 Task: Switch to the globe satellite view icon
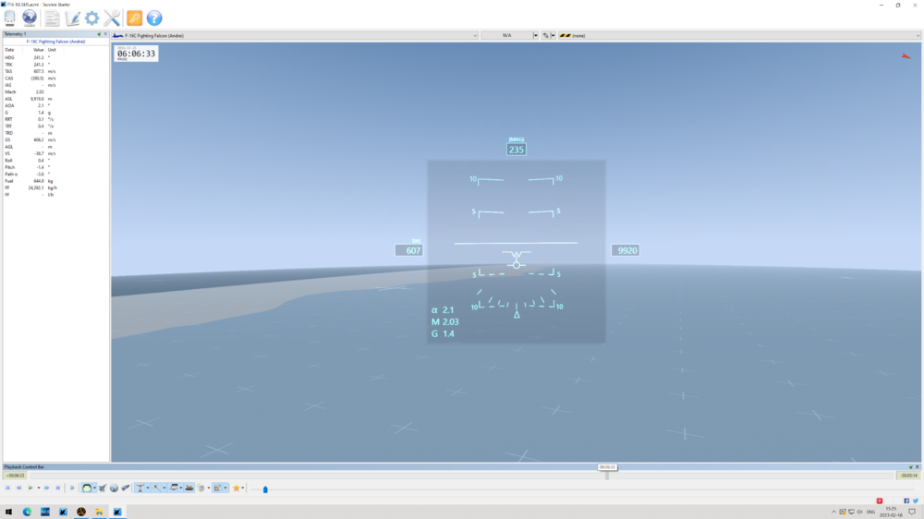(114, 488)
